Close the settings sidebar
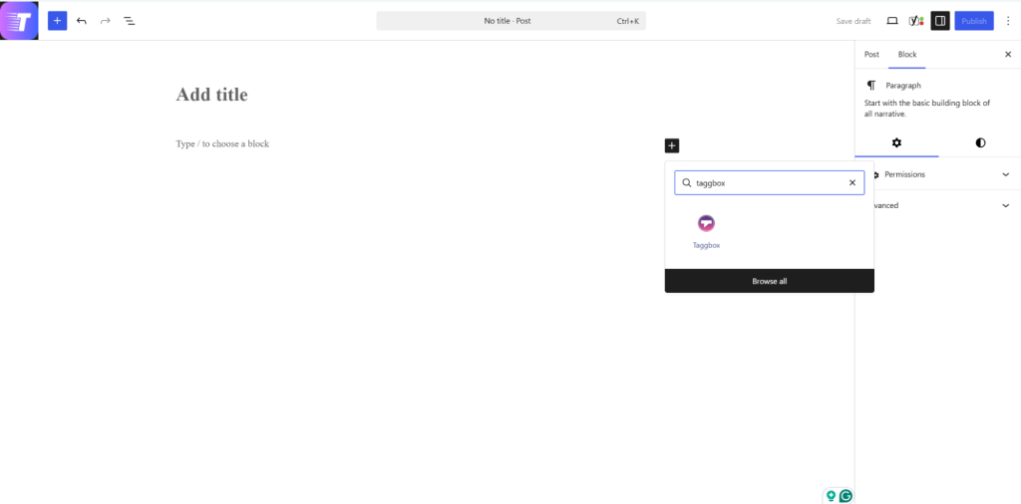 (1008, 55)
